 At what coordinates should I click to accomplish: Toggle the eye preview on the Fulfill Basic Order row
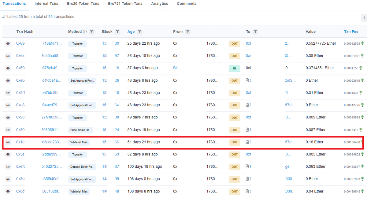8,130
